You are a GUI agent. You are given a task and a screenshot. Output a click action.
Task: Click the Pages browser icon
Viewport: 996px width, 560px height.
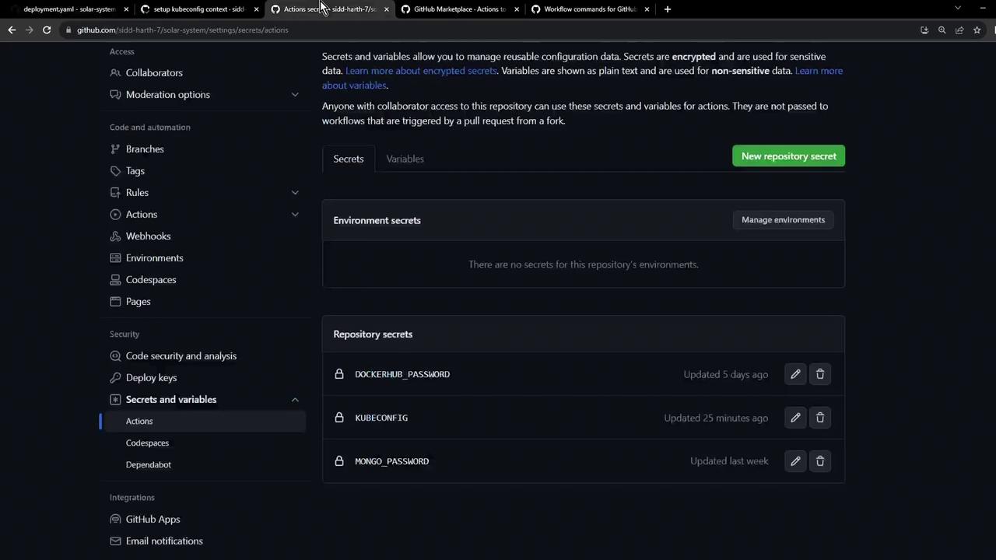coord(115,302)
